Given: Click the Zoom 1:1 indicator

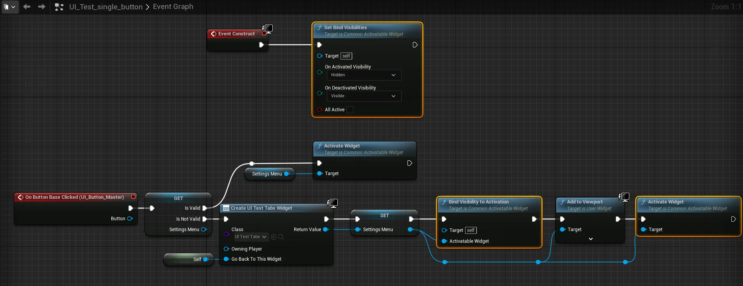Looking at the screenshot, I should (725, 7).
